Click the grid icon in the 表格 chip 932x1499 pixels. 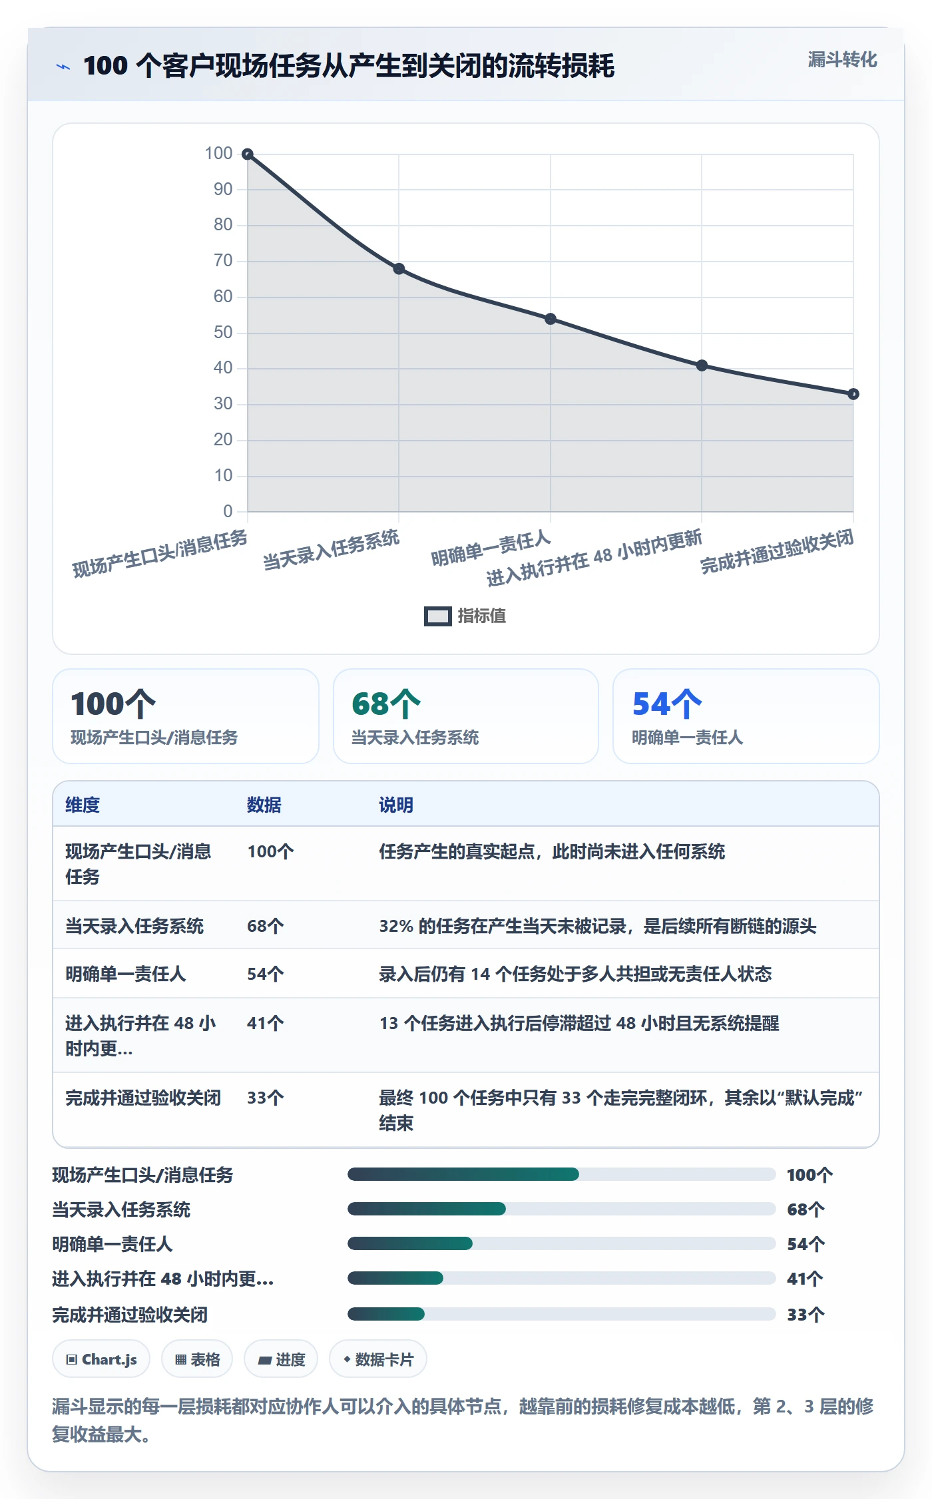(181, 1360)
